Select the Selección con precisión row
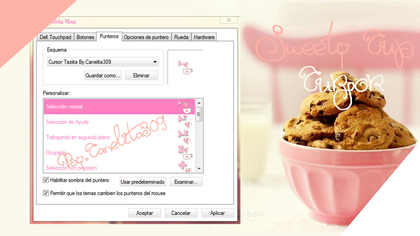The height and width of the screenshot is (236, 420). (x=119, y=167)
